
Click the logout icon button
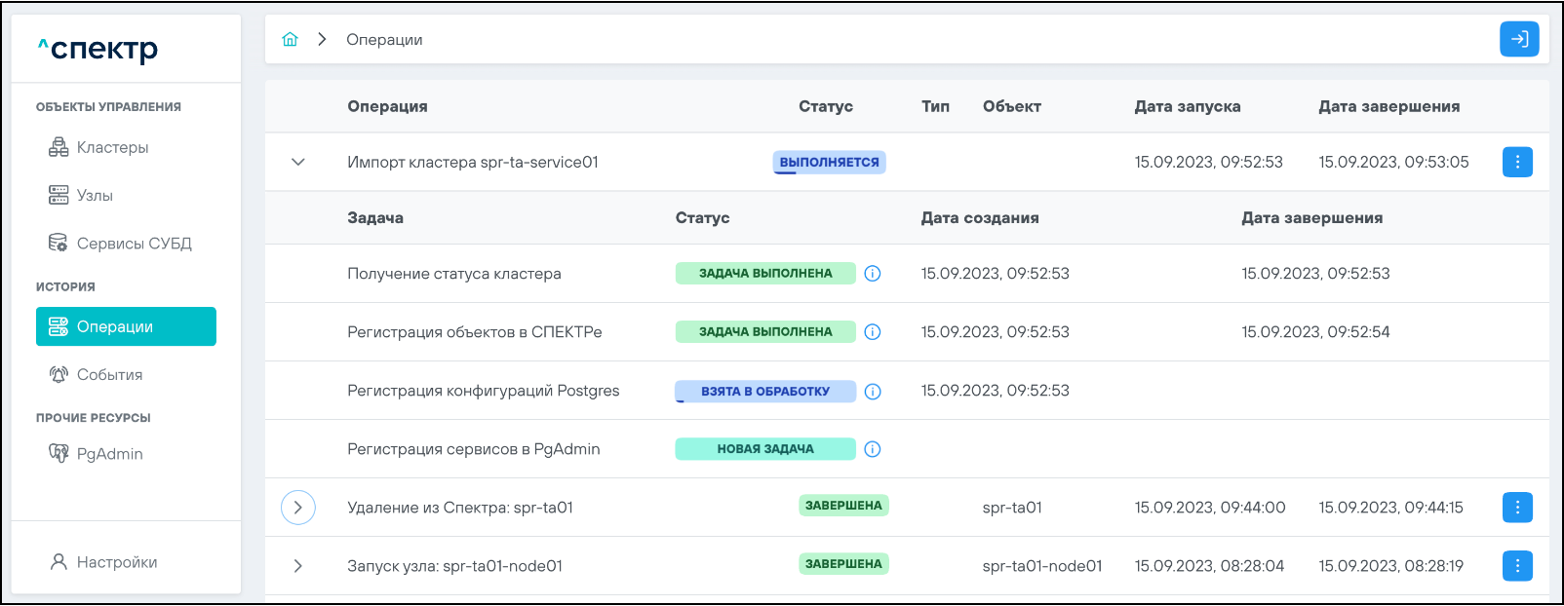point(1518,40)
